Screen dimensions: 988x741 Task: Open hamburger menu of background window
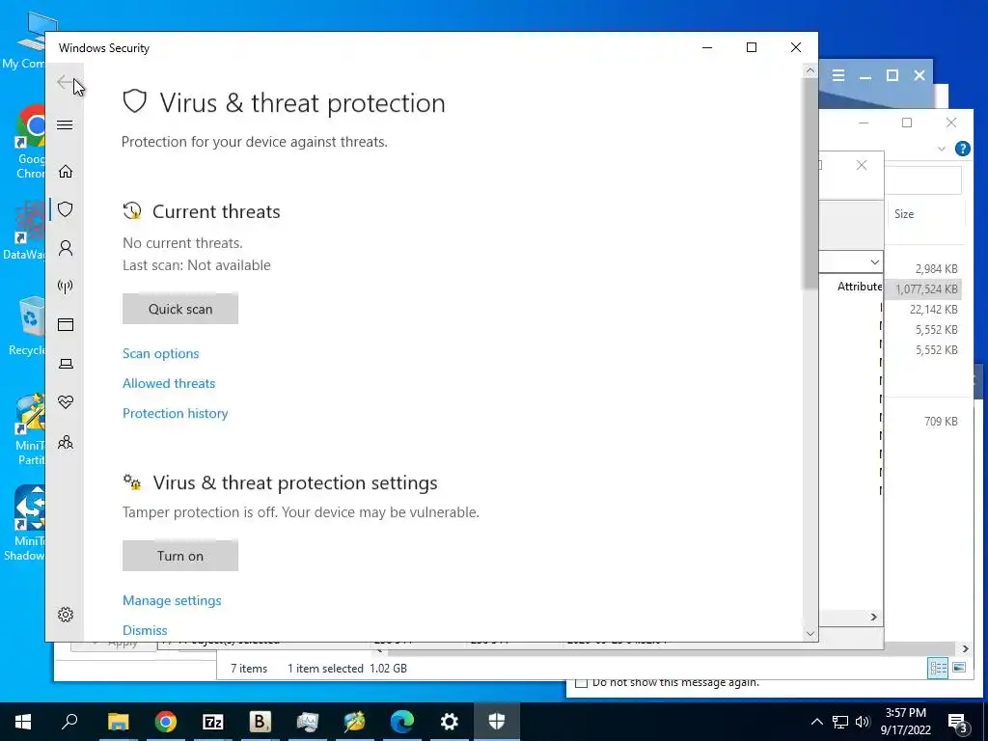838,75
